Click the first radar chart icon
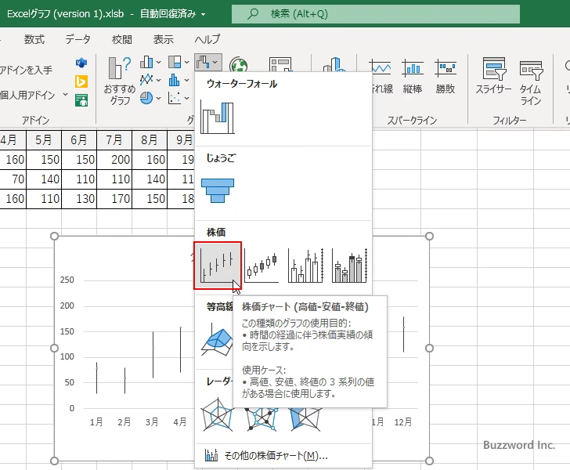Image resolution: width=570 pixels, height=470 pixels. [x=218, y=413]
